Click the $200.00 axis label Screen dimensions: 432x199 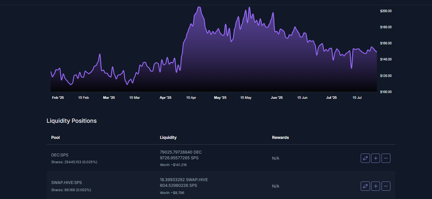click(x=386, y=11)
